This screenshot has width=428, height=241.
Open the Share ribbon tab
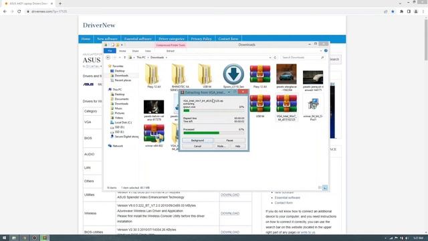pos(135,51)
